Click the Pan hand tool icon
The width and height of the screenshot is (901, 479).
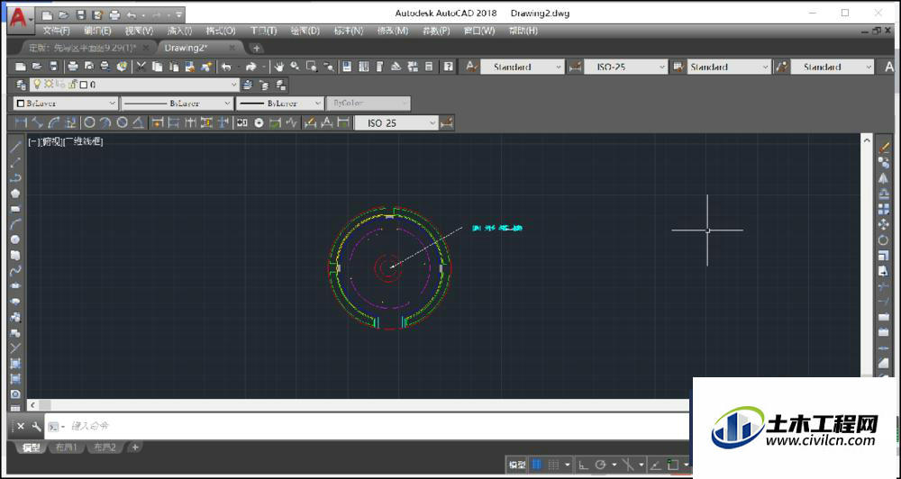tap(278, 67)
